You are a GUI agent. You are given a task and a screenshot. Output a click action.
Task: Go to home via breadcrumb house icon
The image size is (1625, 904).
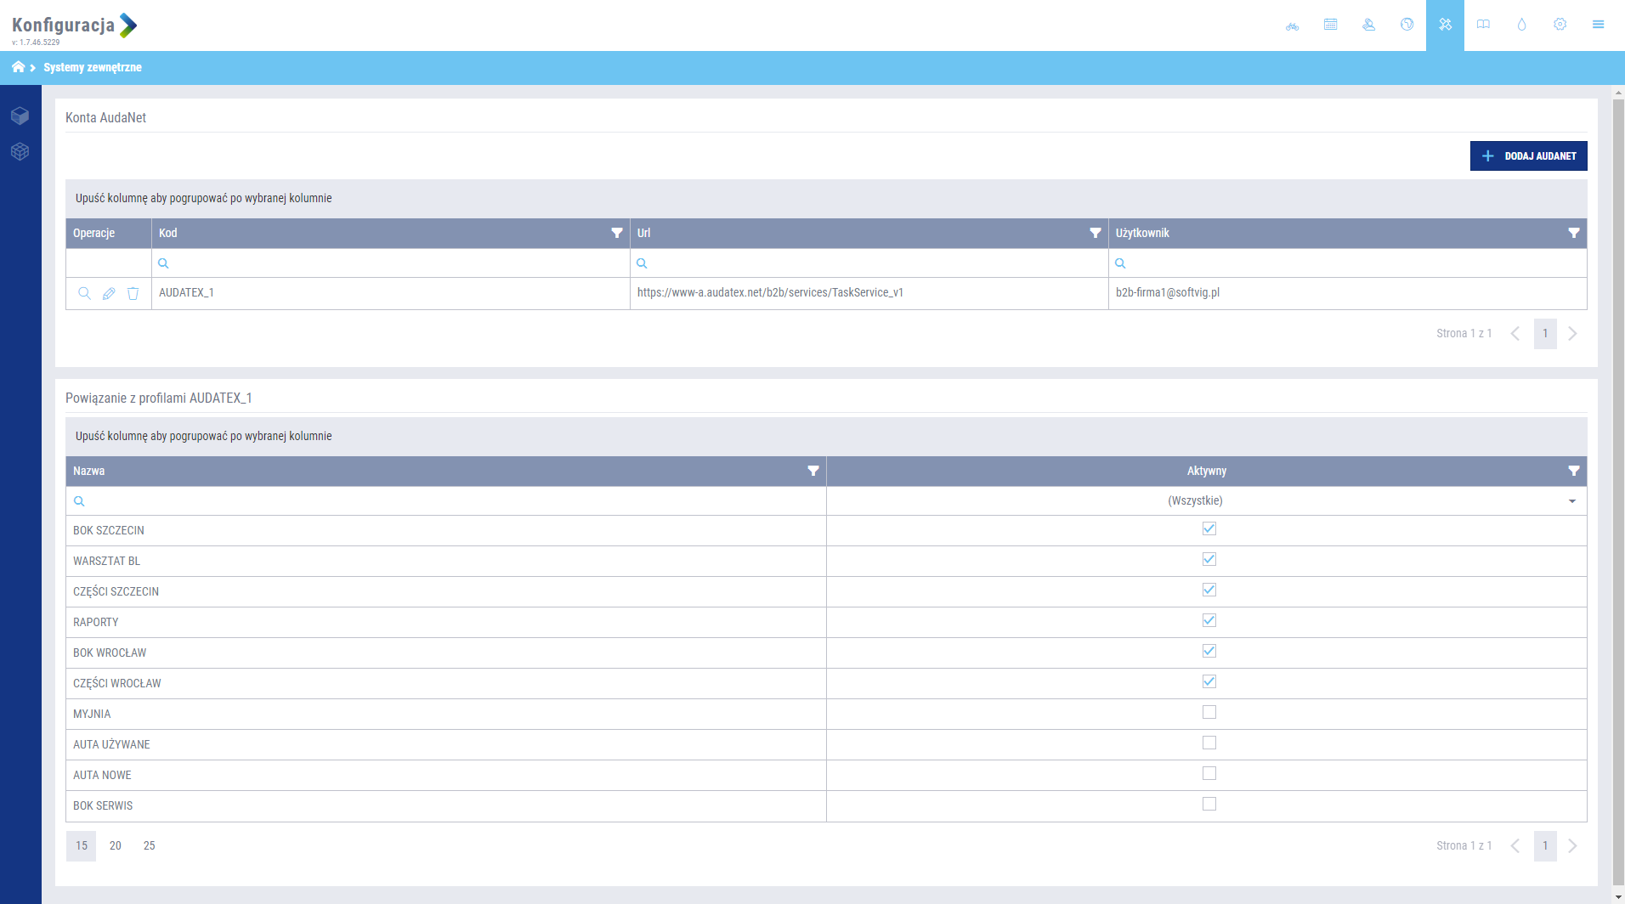tap(18, 67)
